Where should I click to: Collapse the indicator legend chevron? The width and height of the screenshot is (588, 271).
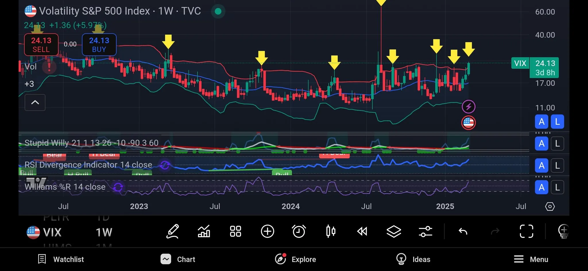[35, 102]
